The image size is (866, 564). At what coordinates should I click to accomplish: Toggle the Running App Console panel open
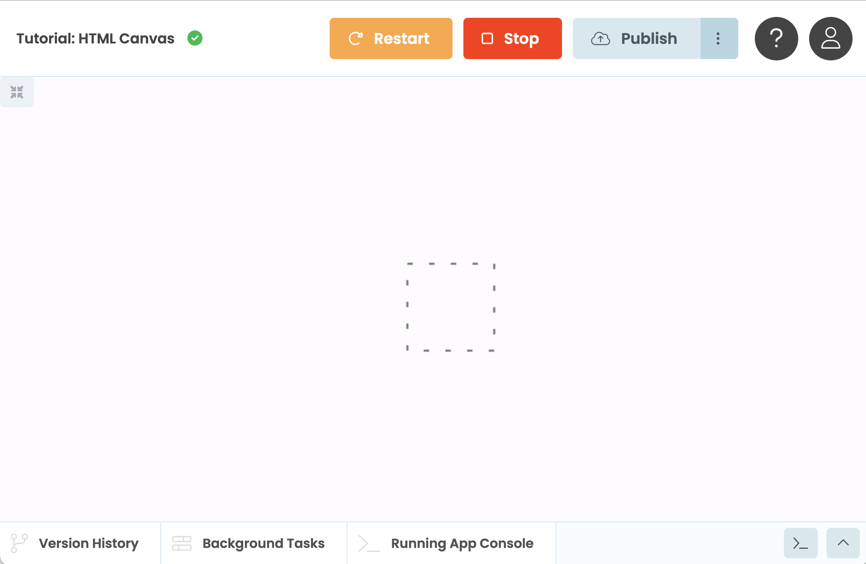click(x=451, y=543)
